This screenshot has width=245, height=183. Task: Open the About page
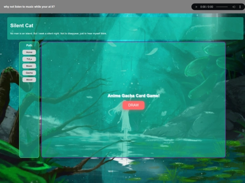(29, 80)
